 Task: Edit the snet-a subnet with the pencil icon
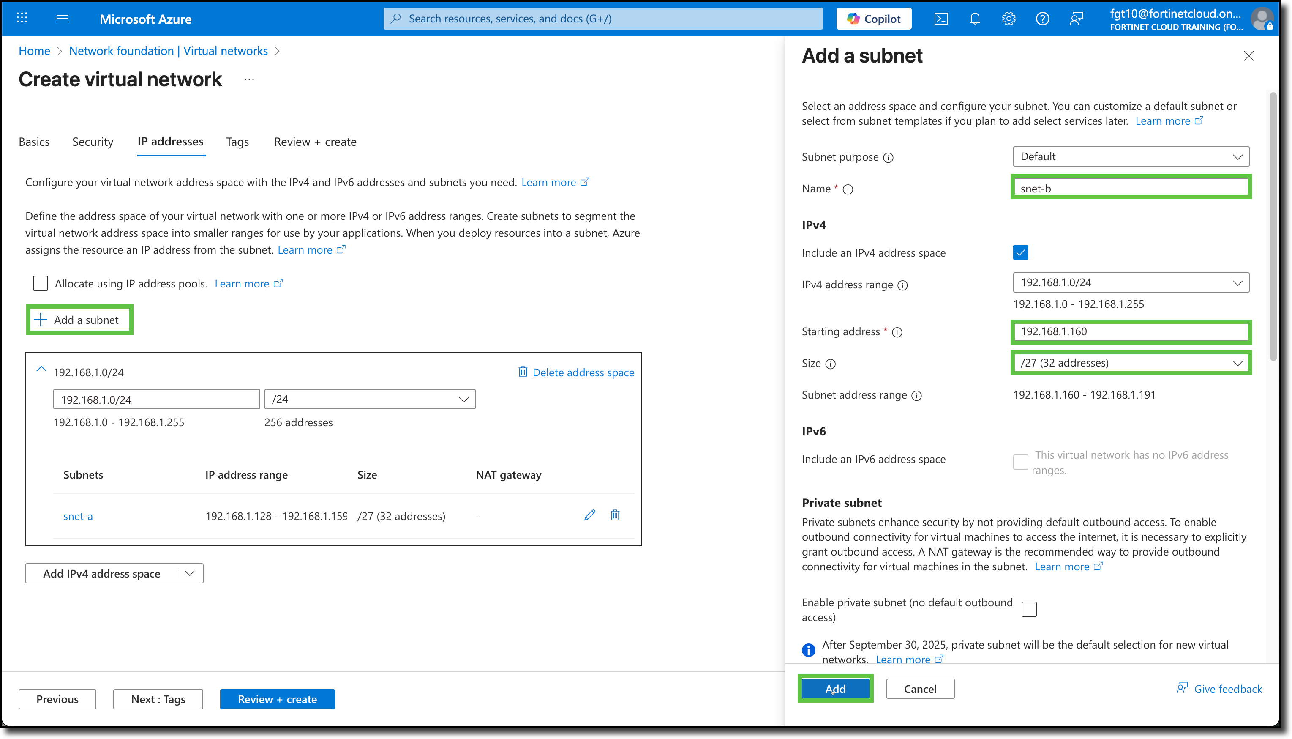(589, 515)
